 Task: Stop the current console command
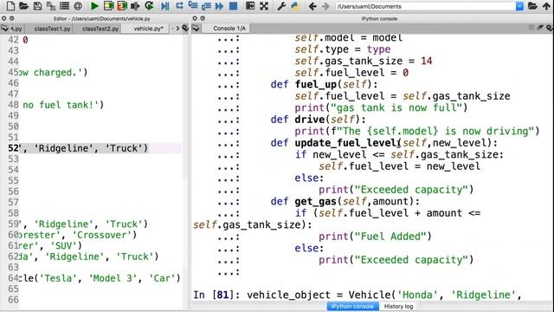pos(531,28)
